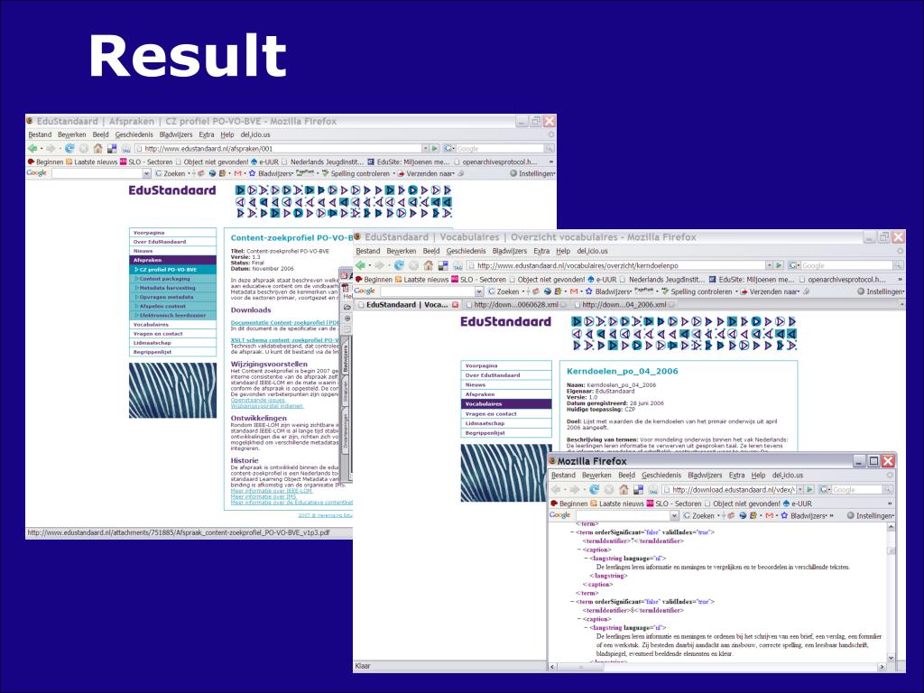Switch to http://down...0060628.xml tab
Viewport: 924px width, 693px height.
click(515, 305)
